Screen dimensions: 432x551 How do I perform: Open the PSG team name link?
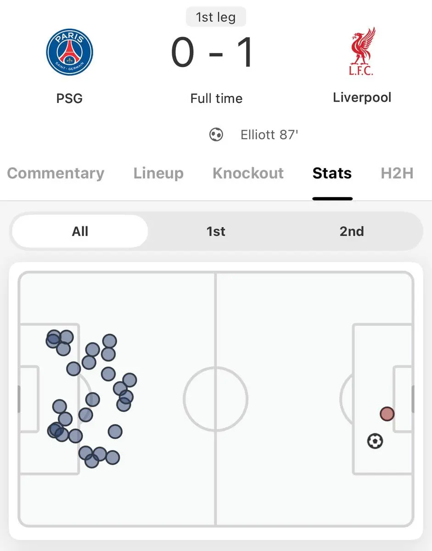point(69,98)
